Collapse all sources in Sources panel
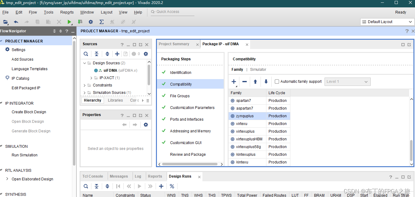Viewport: 415px width, 197px height. 97,54
